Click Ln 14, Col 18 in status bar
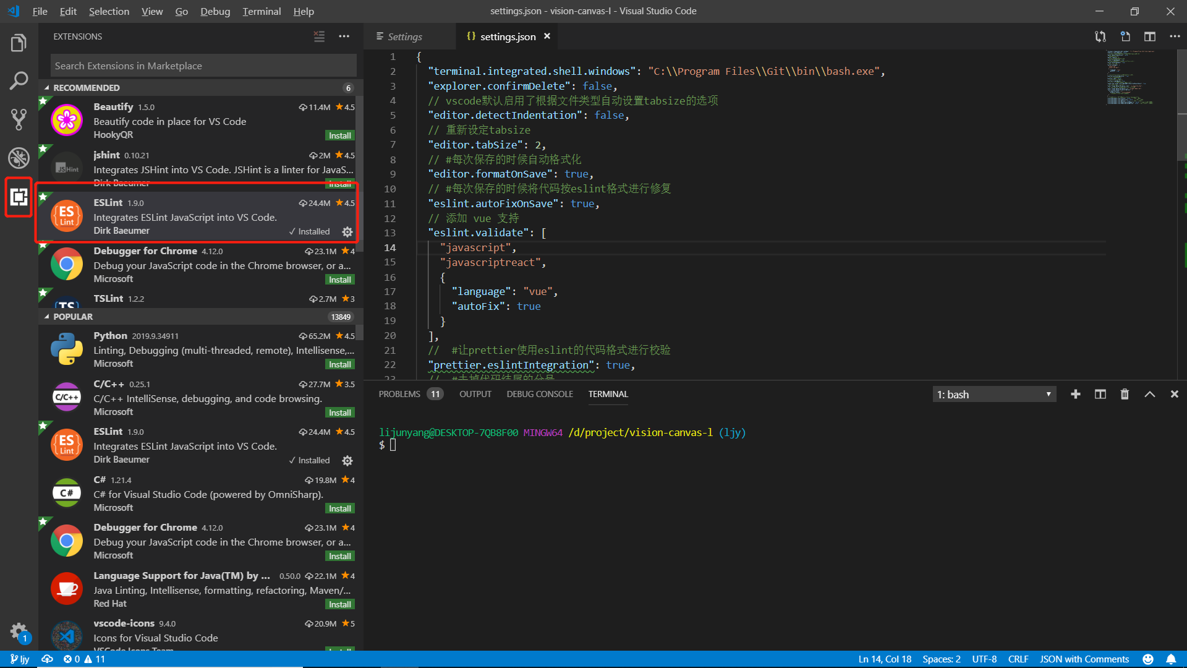1187x668 pixels. pos(885,659)
